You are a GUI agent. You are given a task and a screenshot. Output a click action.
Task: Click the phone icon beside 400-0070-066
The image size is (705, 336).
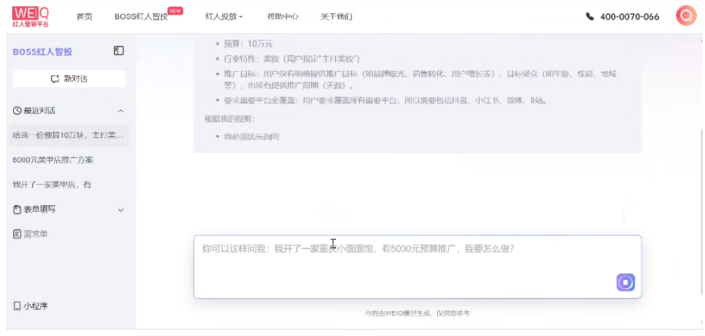pos(590,16)
